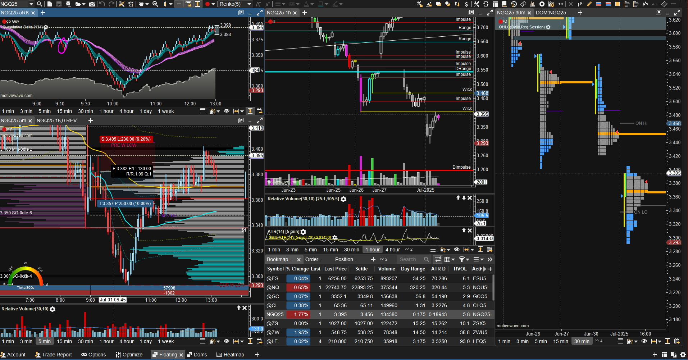Open calendar icon on the 1h chart bar
Screen dimensions: 688x360
click(x=489, y=250)
